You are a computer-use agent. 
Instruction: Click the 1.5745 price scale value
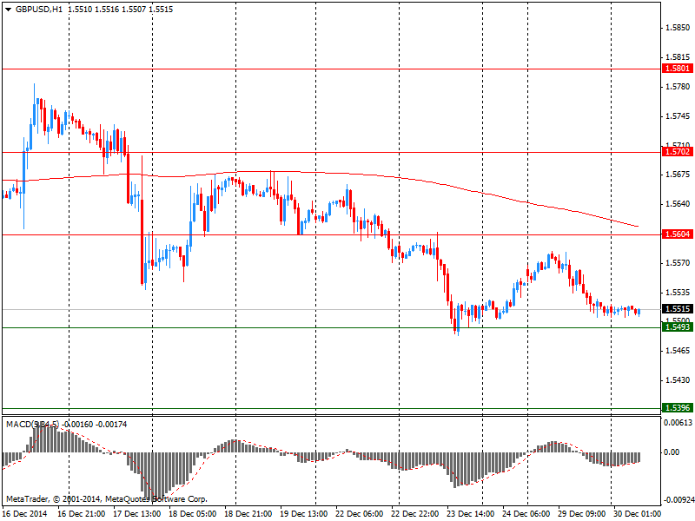(678, 116)
